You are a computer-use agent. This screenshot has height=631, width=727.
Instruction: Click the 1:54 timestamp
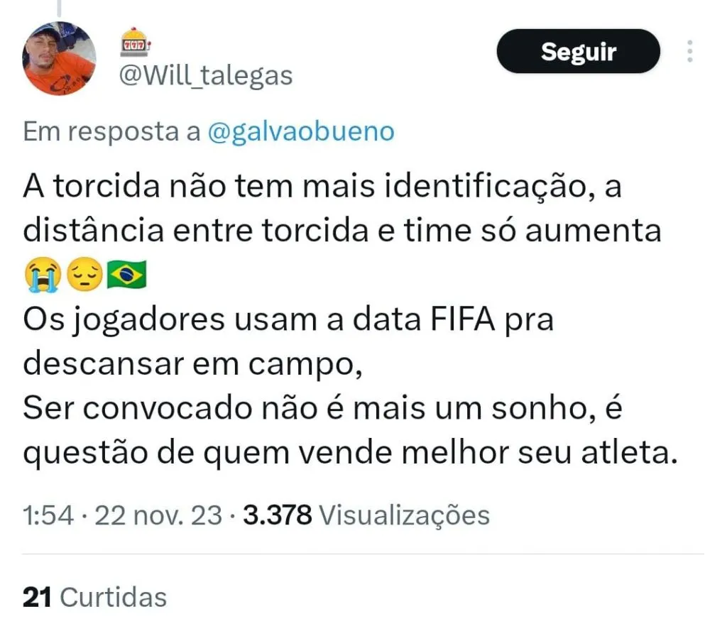pyautogui.click(x=48, y=515)
